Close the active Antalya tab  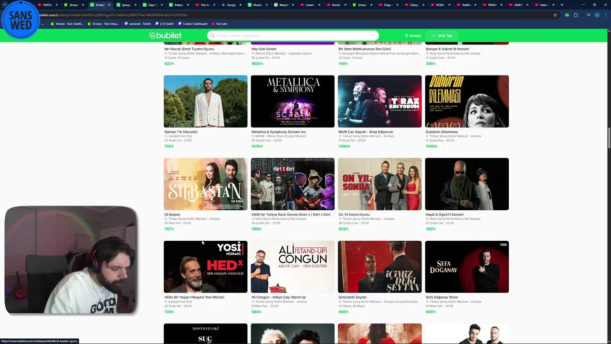click(x=109, y=5)
